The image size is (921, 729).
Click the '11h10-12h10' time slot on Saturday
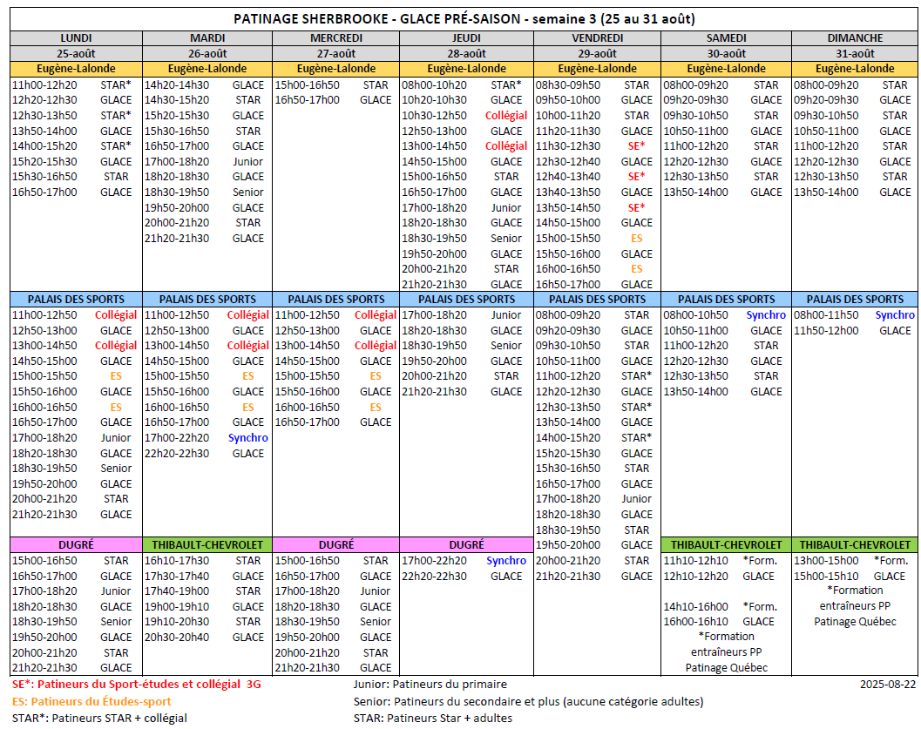coord(696,561)
